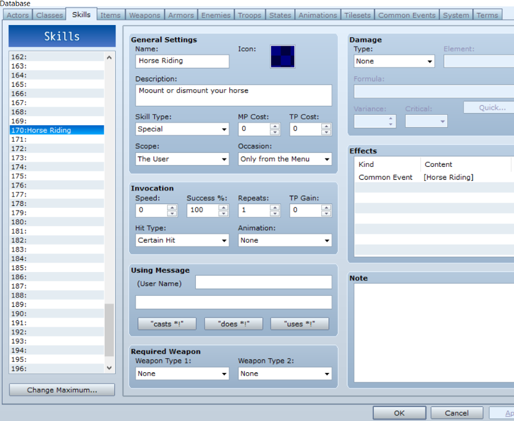
Task: Expand the Skill Type dropdown
Action: pos(182,129)
